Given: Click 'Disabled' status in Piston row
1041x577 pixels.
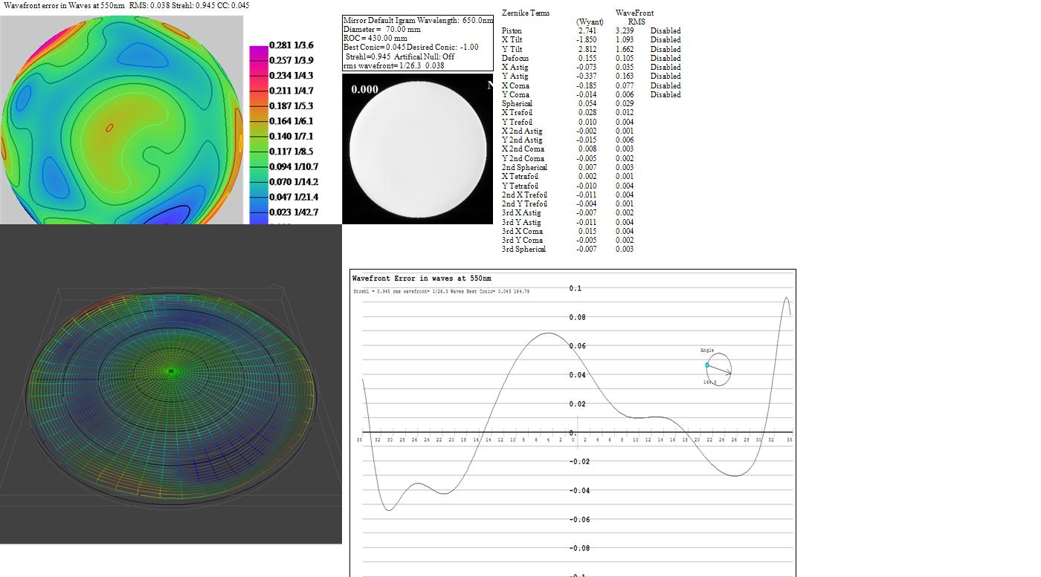Looking at the screenshot, I should [665, 31].
